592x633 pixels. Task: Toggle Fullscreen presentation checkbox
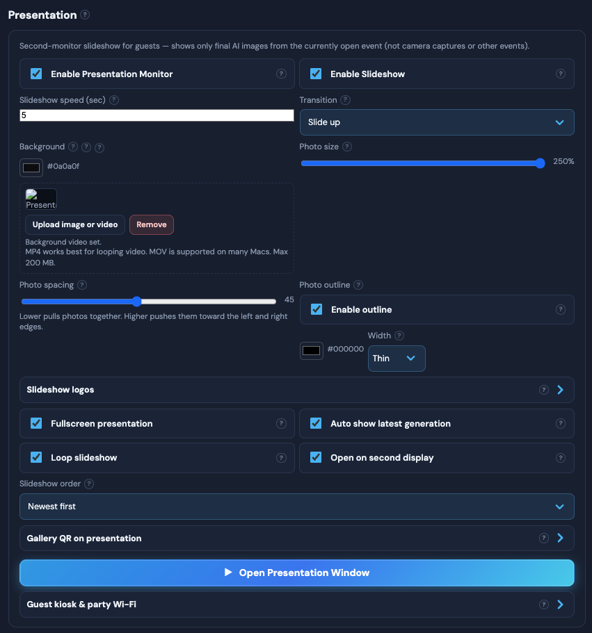point(36,423)
